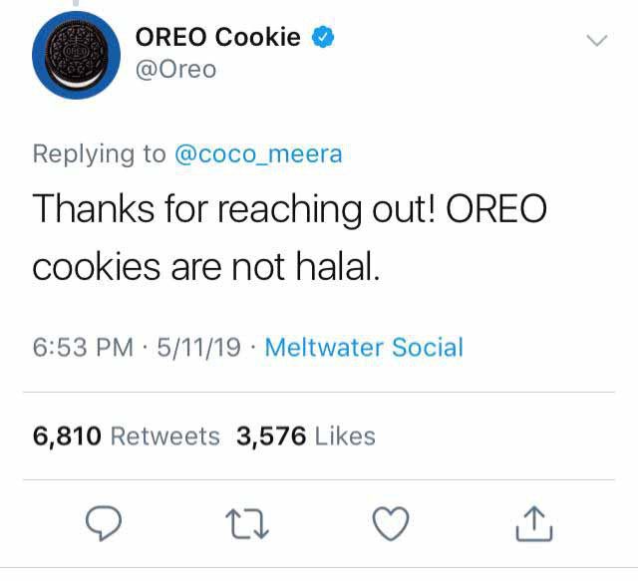
Task: Click the OREO cookie profile picture
Action: (76, 55)
